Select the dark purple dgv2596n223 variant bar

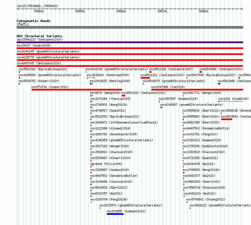coord(130,42)
